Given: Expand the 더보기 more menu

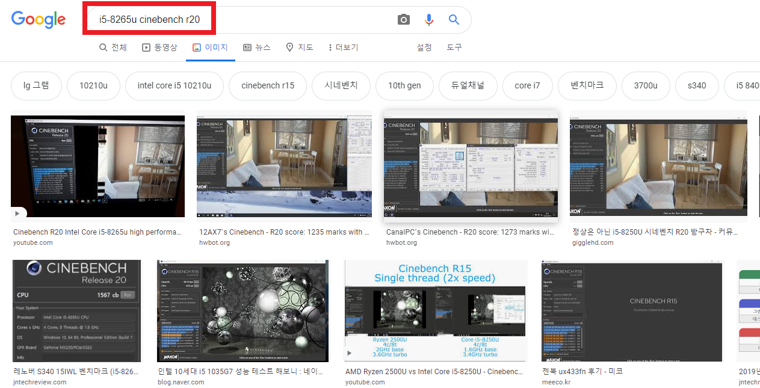Looking at the screenshot, I should tap(343, 47).
